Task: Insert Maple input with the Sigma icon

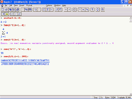Action: click(x=44, y=10)
